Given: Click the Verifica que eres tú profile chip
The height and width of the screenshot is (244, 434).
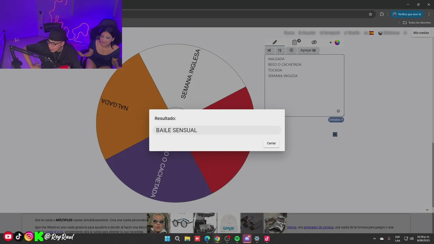Looking at the screenshot, I should [x=407, y=14].
